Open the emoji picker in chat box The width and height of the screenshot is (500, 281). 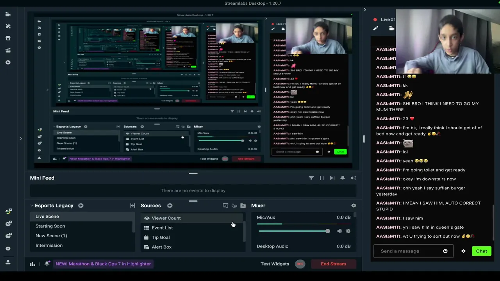coord(445,251)
